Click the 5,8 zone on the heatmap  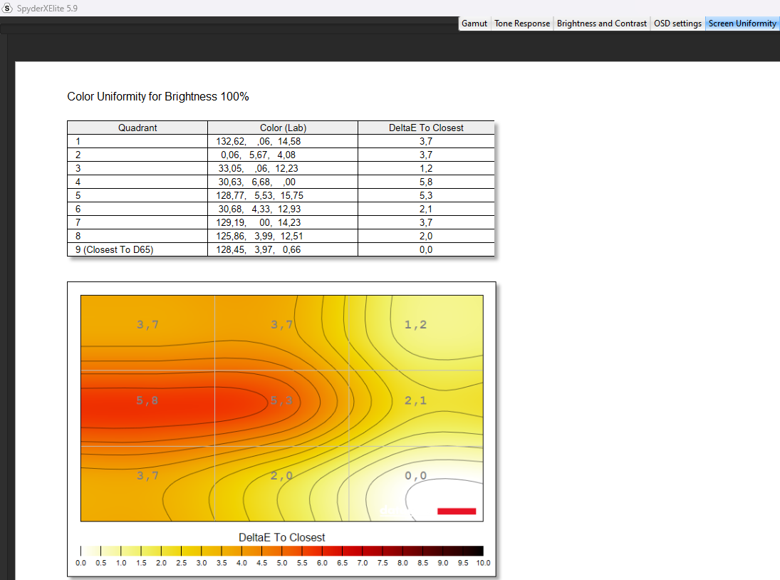(x=147, y=400)
